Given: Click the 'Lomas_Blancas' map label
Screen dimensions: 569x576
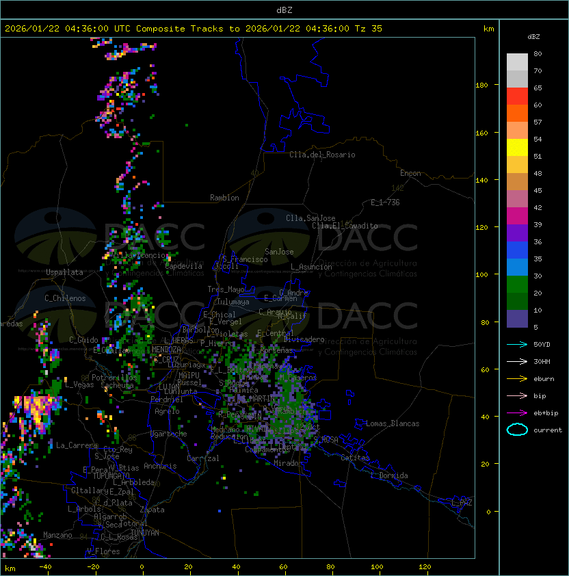Looking at the screenshot, I should point(393,423).
